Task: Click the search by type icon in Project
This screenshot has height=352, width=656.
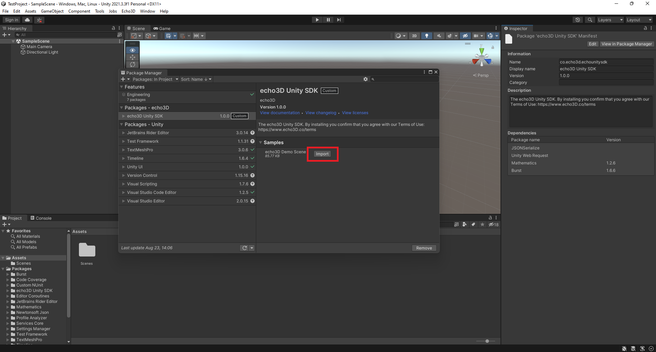Action: pyautogui.click(x=465, y=224)
